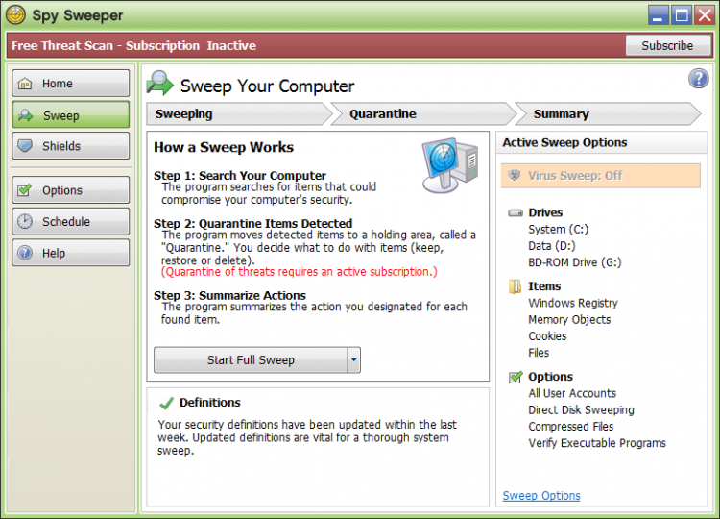Click Step 2: Quarantine Items Detected heading
This screenshot has width=720, height=519.
click(x=253, y=223)
